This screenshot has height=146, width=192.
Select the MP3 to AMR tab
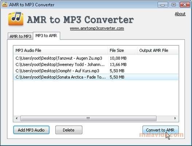(x=46, y=35)
